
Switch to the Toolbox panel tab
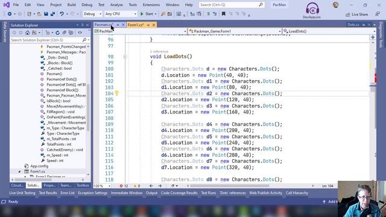[83, 185]
